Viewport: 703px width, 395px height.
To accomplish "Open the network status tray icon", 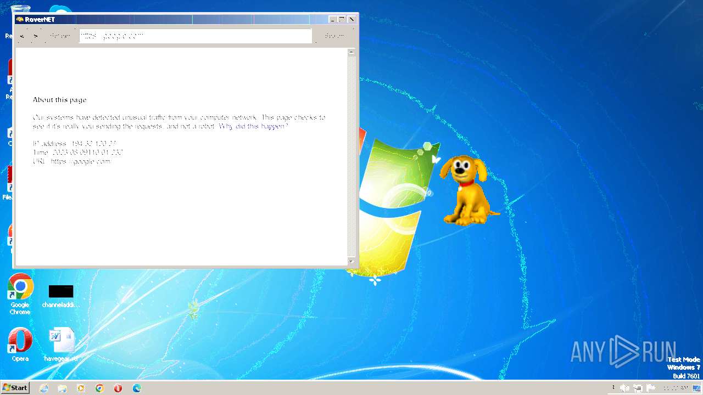I will point(638,388).
